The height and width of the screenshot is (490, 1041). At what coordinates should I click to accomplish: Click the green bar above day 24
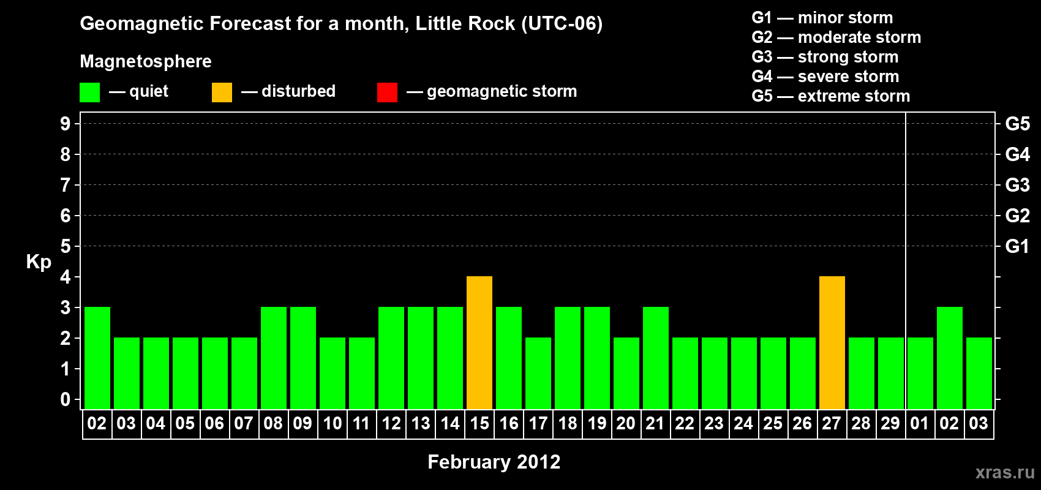744,373
